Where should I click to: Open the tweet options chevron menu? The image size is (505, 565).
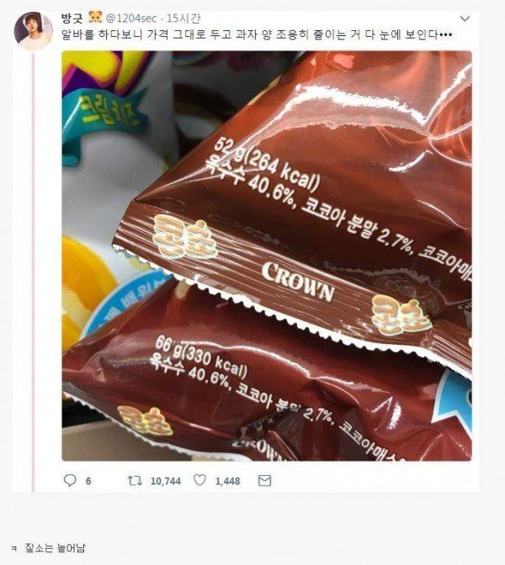point(465,18)
